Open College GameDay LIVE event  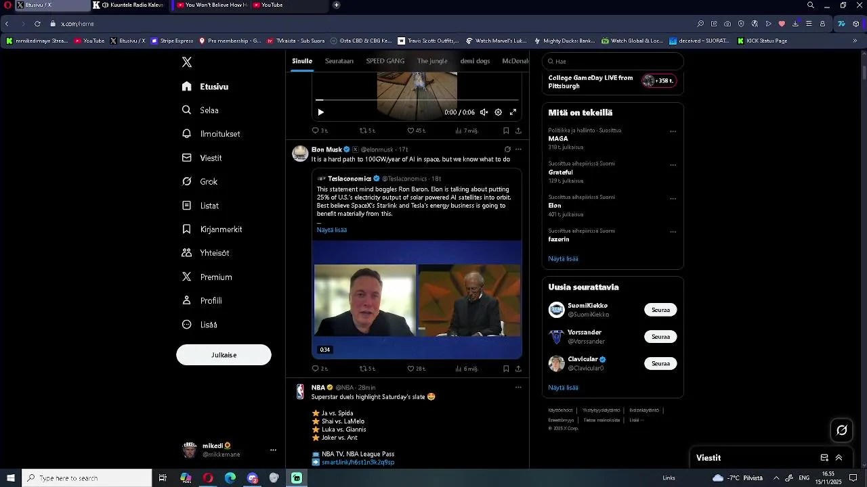click(612, 82)
